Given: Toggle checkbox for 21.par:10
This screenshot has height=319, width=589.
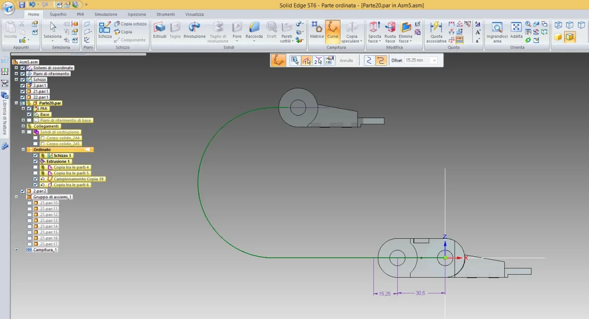Looking at the screenshot, I should pyautogui.click(x=29, y=203).
